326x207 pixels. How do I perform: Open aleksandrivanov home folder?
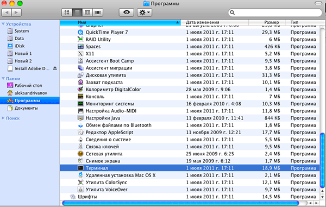point(27,93)
